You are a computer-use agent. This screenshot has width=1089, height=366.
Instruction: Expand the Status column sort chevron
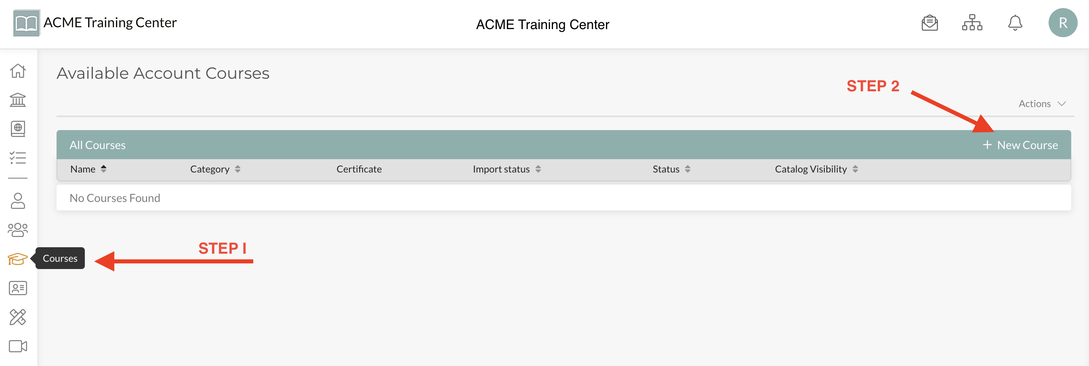click(x=688, y=168)
